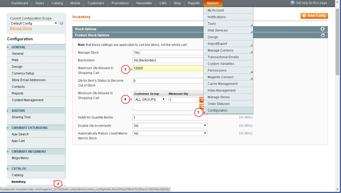Viewport: 341px width, 193px height.
Task: Open Web Services submenu in System menu
Action: pyautogui.click(x=228, y=30)
